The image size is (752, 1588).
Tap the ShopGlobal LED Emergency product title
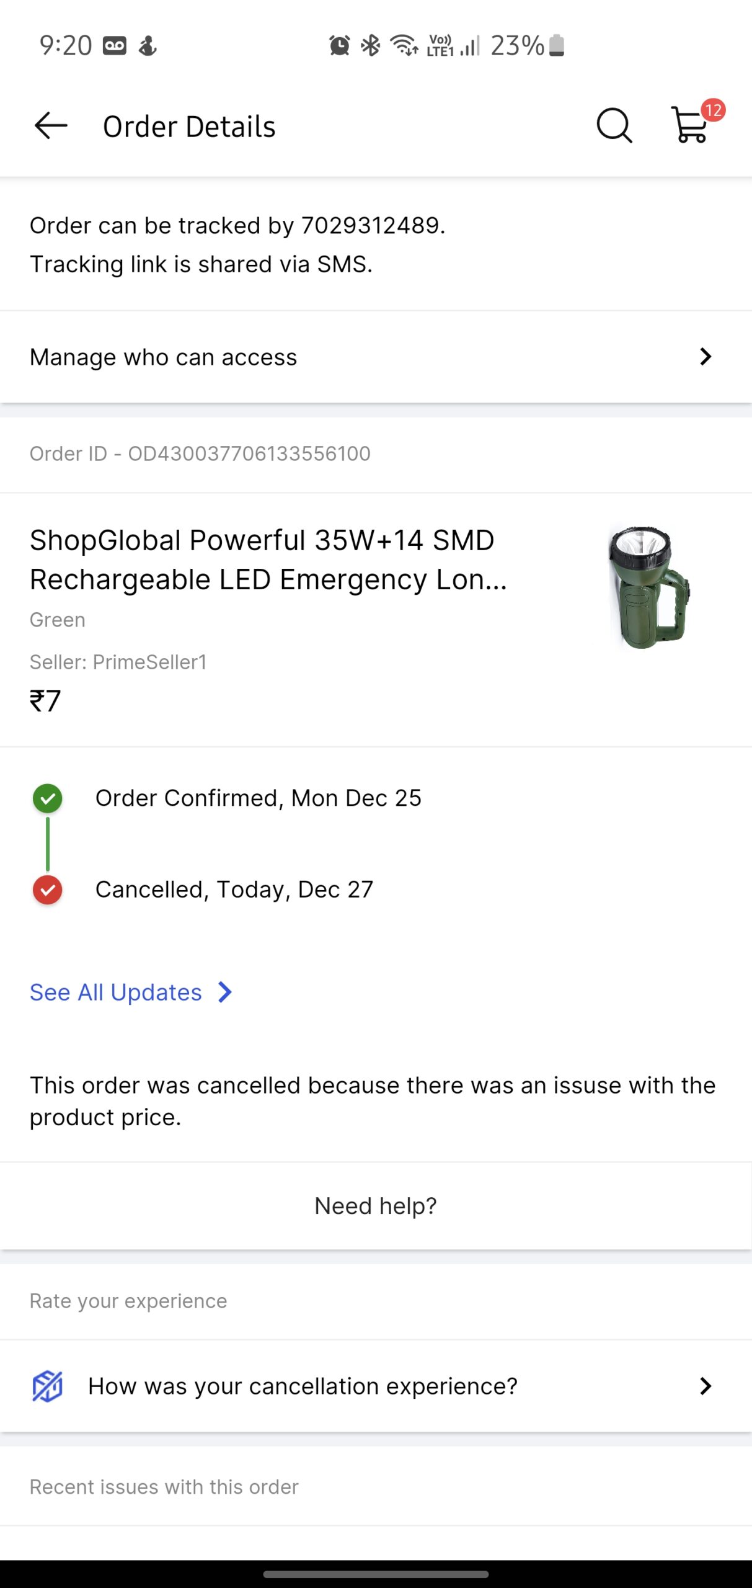pos(268,560)
